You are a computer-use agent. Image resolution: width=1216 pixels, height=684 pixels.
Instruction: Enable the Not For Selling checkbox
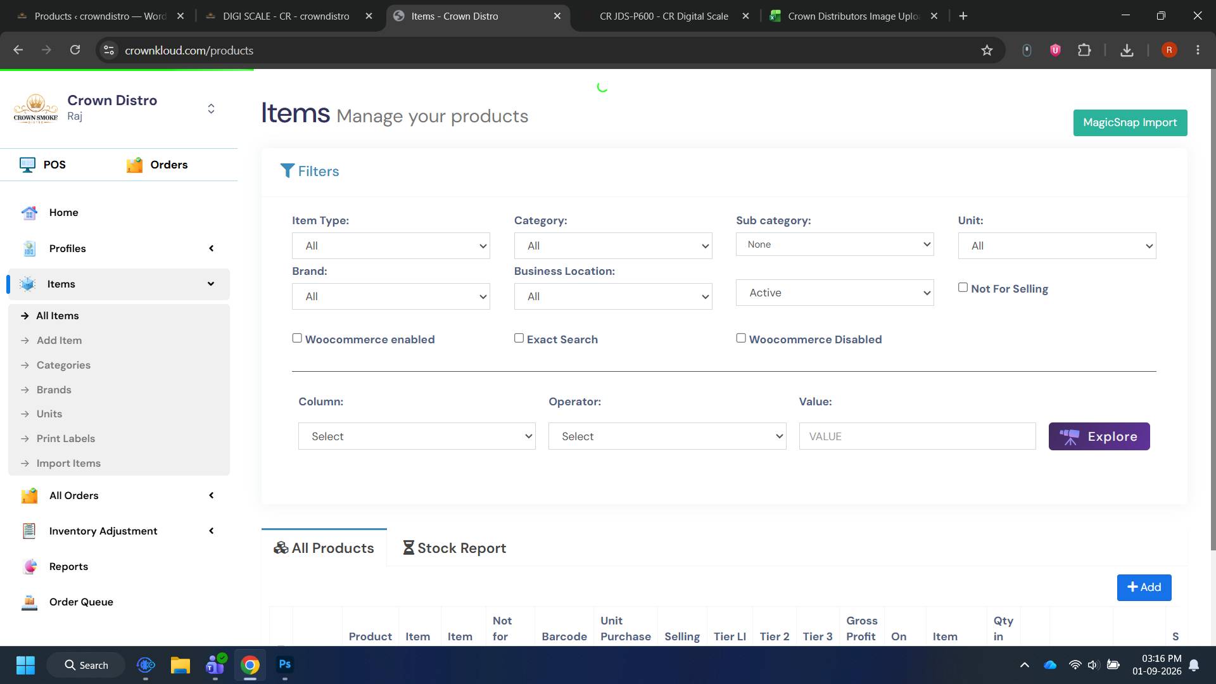tap(963, 288)
